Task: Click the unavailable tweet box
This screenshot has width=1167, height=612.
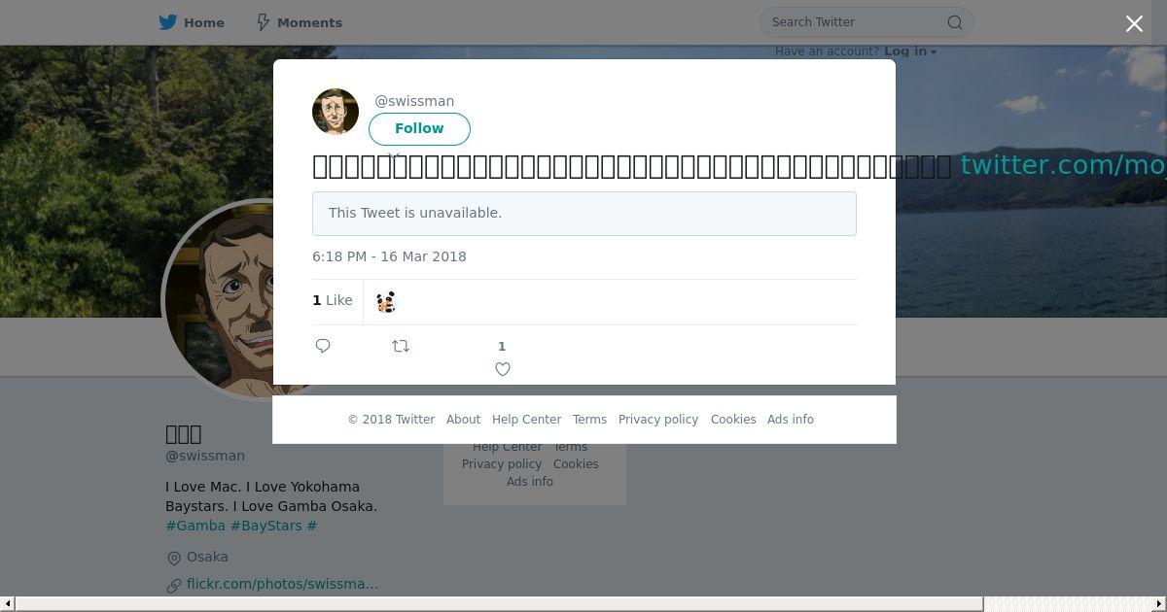Action: [x=583, y=213]
